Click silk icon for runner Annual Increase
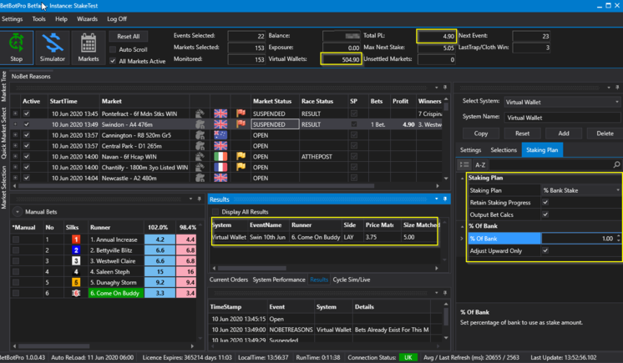This screenshot has width=623, height=363. coord(75,239)
